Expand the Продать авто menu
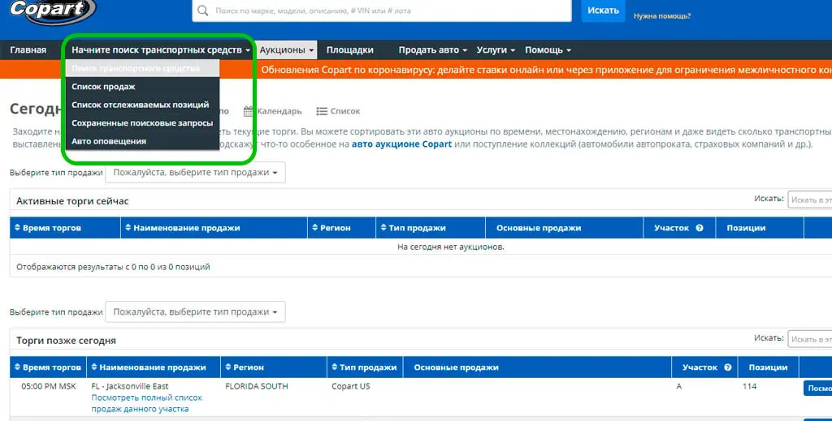This screenshot has width=832, height=421. [433, 49]
